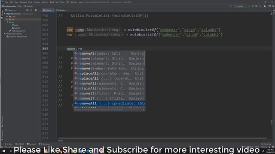
Task: Open the Project vertical side tab
Action: pos(2,14)
